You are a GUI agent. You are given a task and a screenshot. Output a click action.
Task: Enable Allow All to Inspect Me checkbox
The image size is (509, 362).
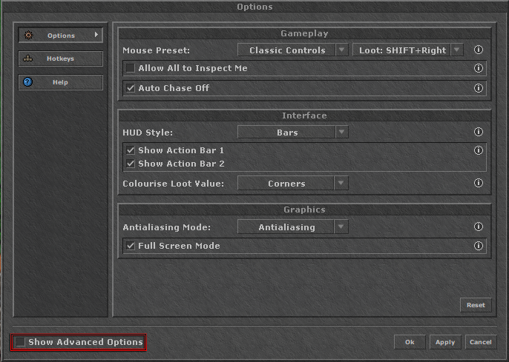[131, 68]
